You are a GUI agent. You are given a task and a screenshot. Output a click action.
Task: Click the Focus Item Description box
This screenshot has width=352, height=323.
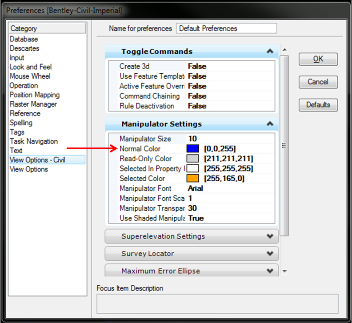click(217, 304)
